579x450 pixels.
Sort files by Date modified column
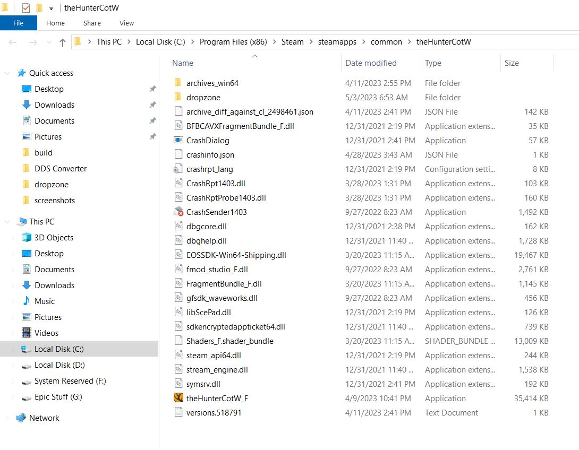tap(381, 63)
